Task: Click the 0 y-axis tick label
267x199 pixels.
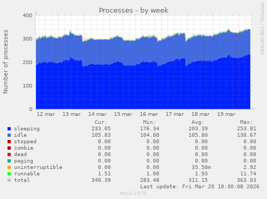Action: coord(31,109)
